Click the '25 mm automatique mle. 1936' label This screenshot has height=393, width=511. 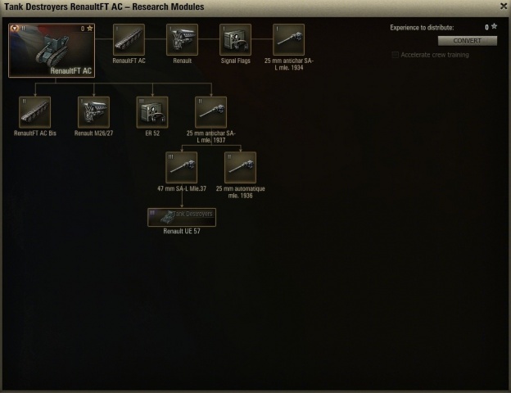(x=241, y=192)
